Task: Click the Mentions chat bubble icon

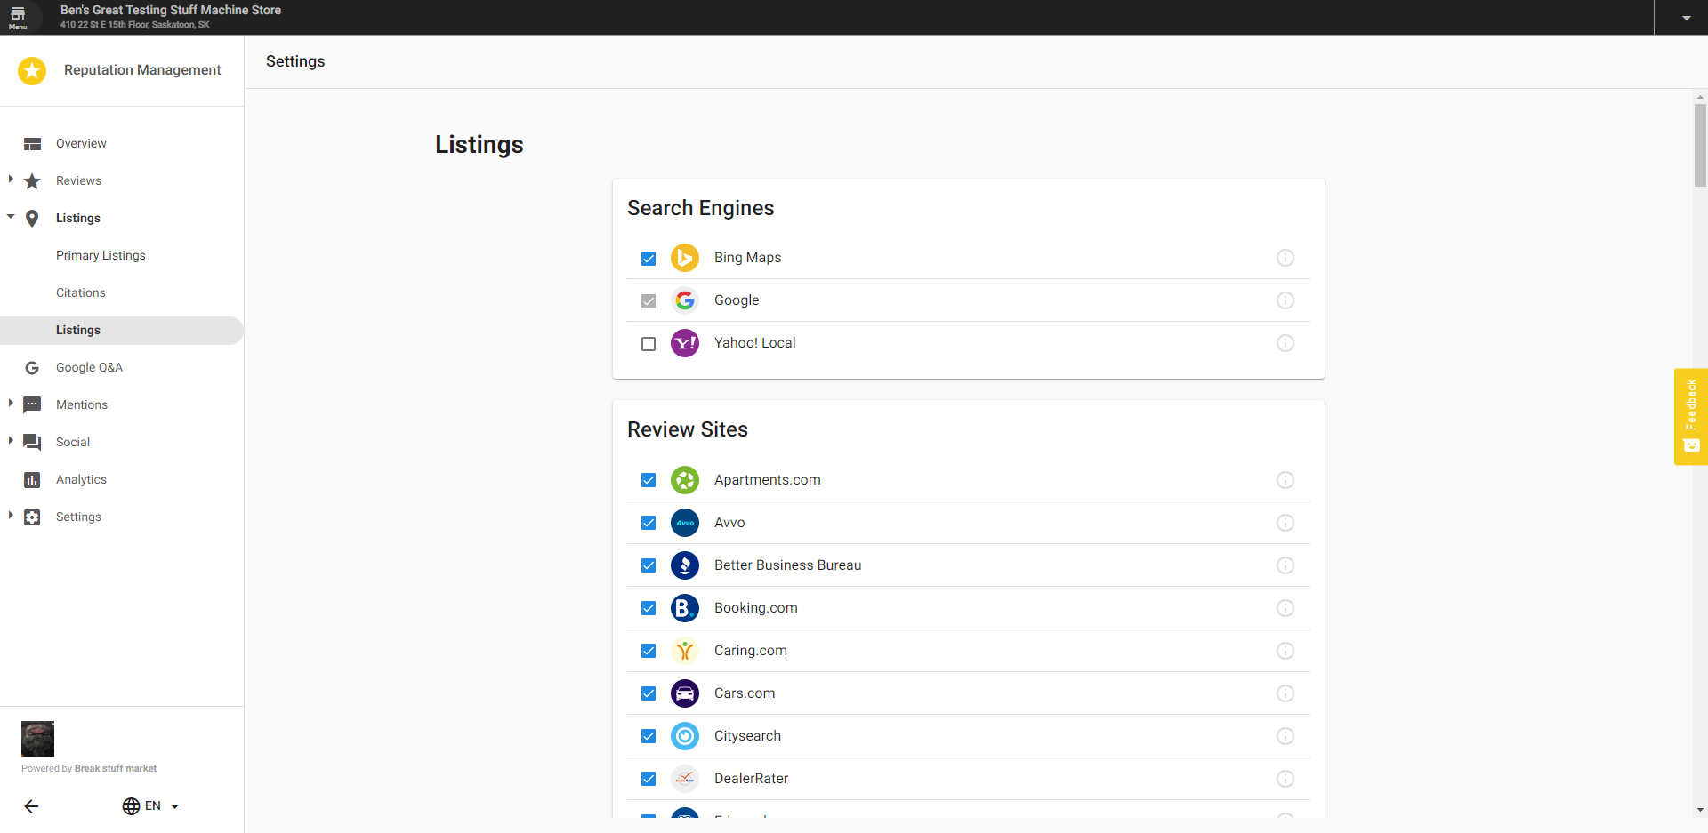Action: pyautogui.click(x=32, y=405)
